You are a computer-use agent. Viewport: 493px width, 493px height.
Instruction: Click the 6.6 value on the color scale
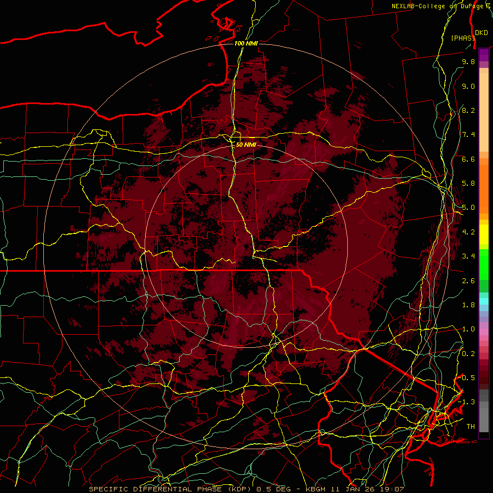[x=468, y=159]
